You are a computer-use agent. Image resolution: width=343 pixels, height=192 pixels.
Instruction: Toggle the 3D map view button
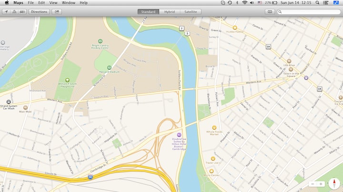tap(14, 11)
